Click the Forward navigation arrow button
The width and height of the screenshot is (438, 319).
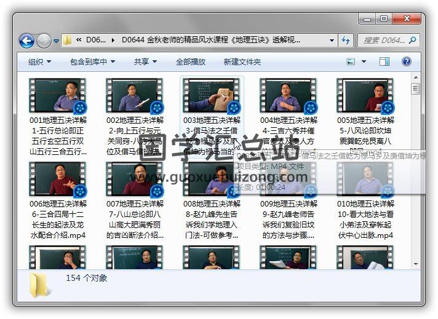tap(44, 41)
